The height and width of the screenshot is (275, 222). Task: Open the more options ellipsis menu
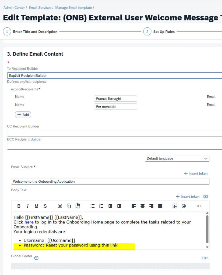point(199,206)
